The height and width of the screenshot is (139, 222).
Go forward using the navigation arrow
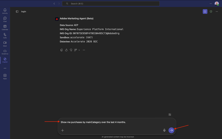pyautogui.click(x=59, y=4)
